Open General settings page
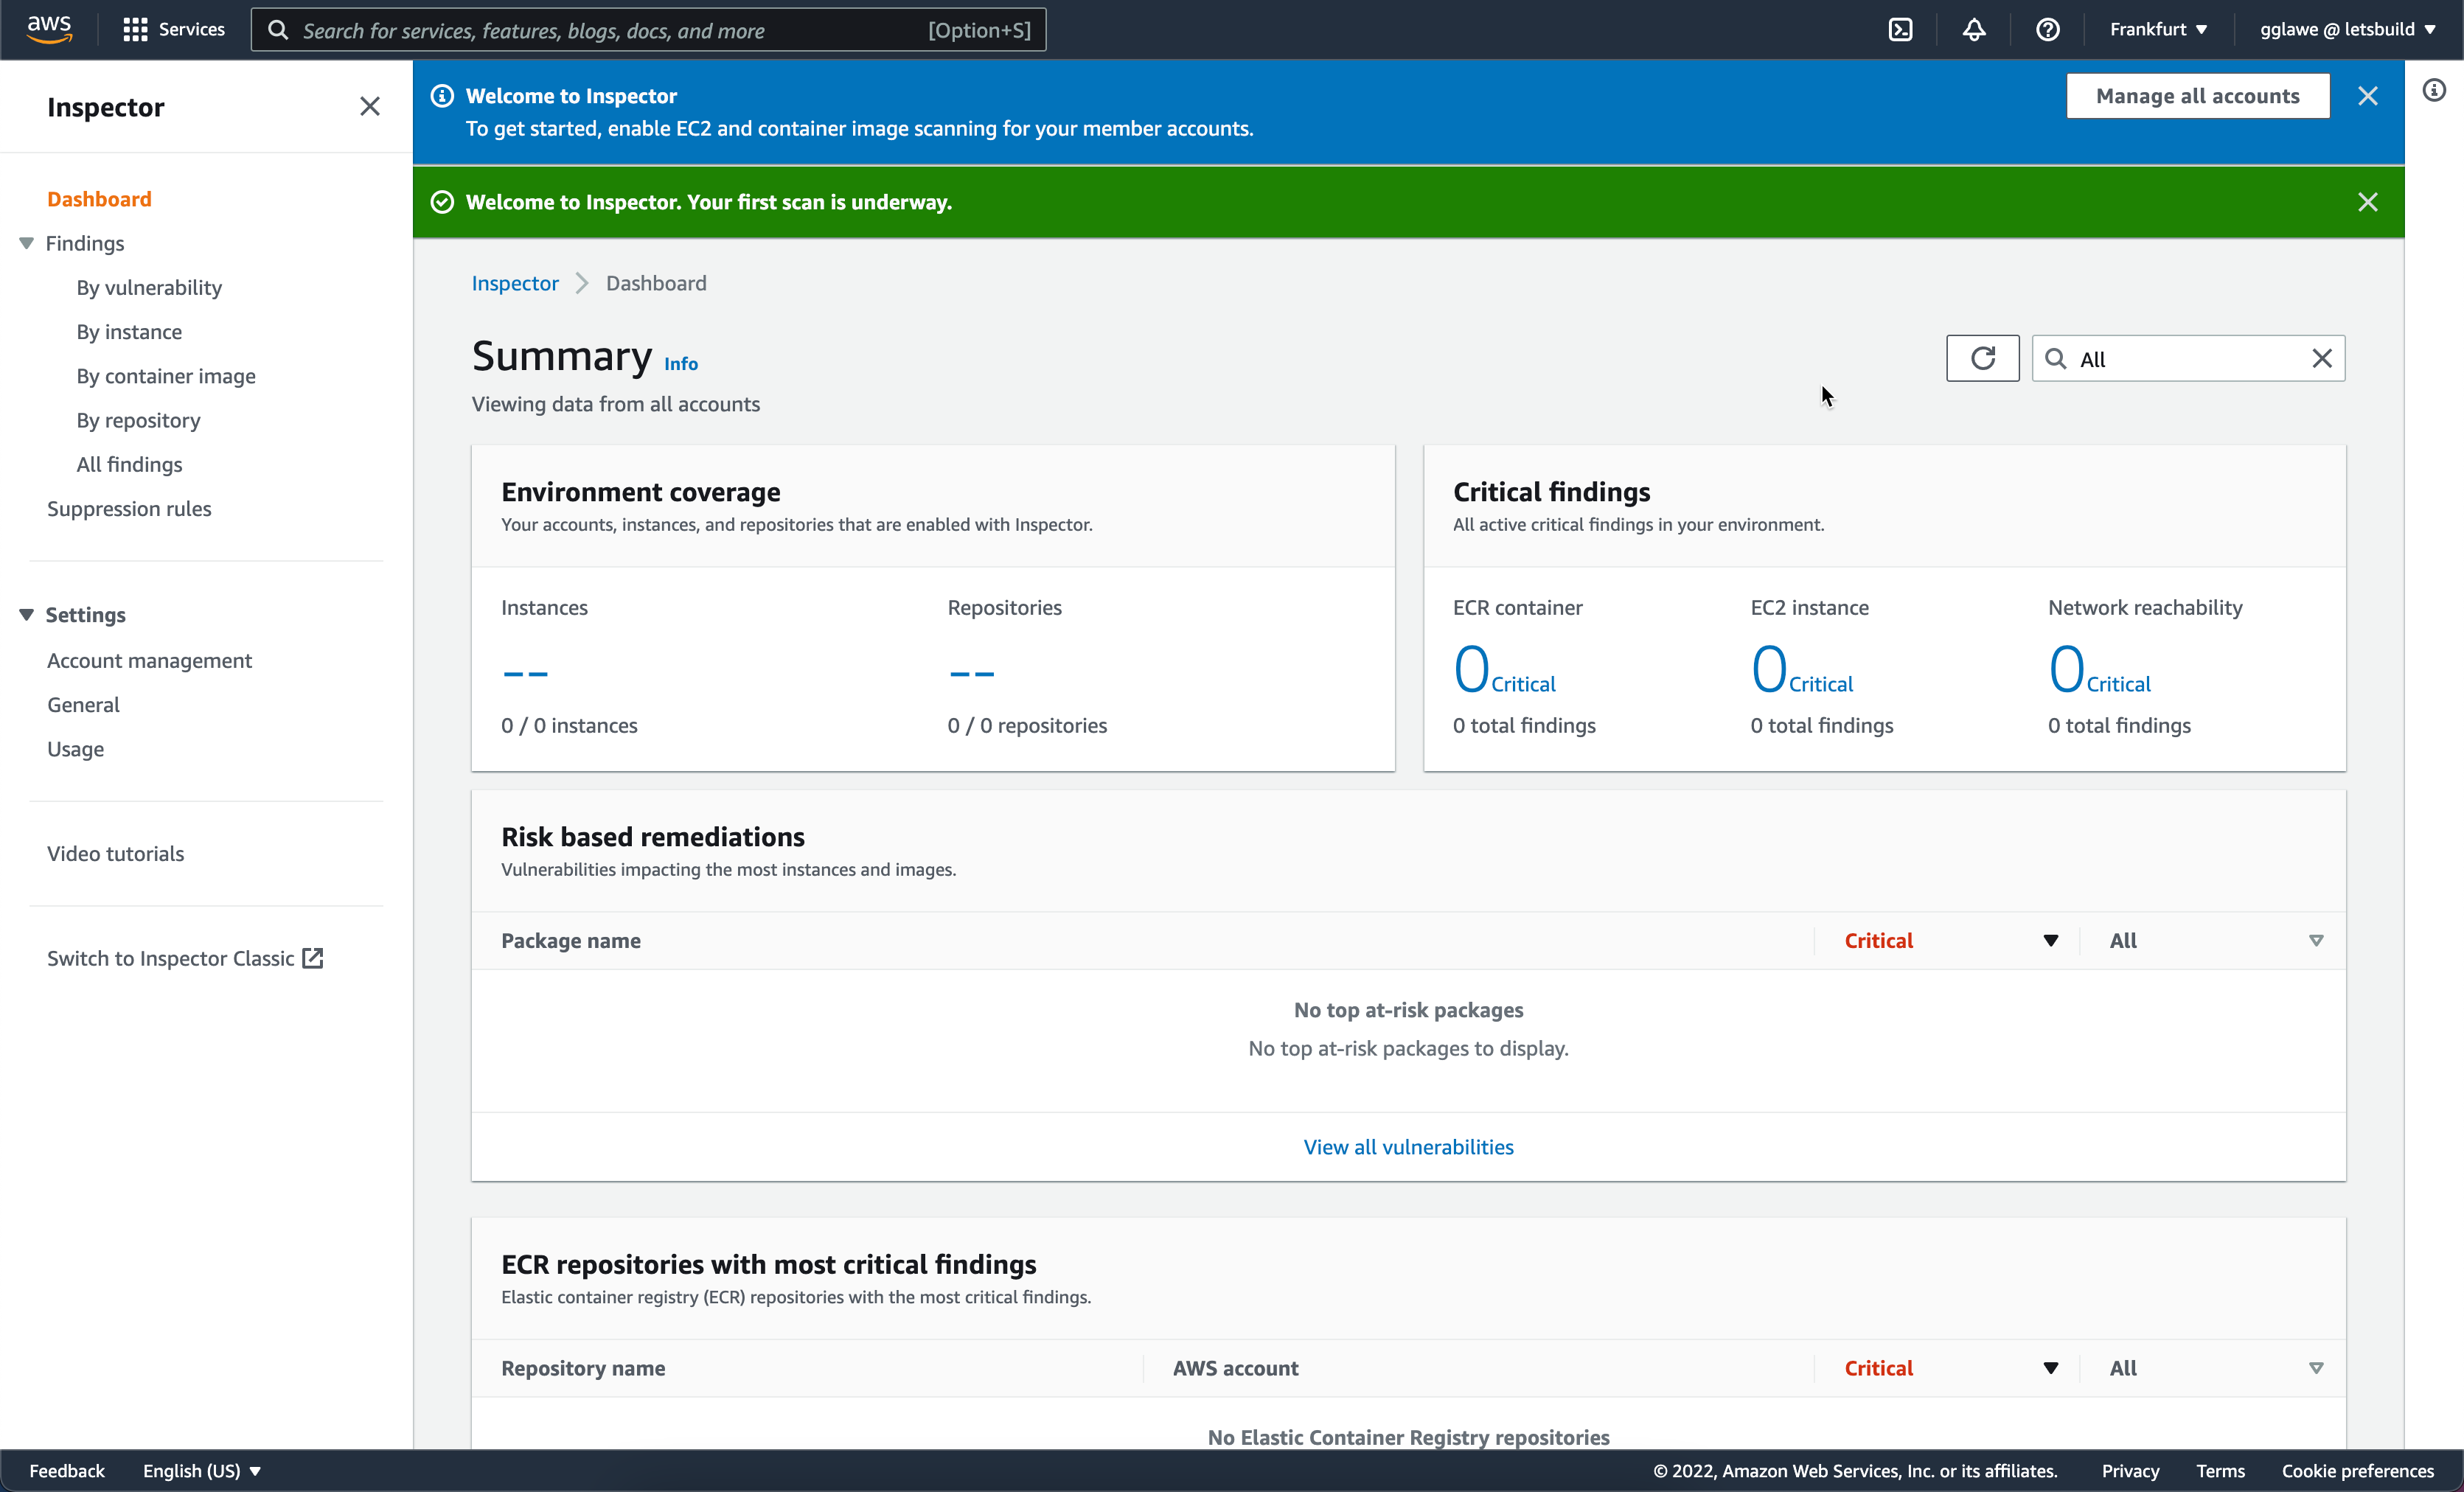 [83, 704]
